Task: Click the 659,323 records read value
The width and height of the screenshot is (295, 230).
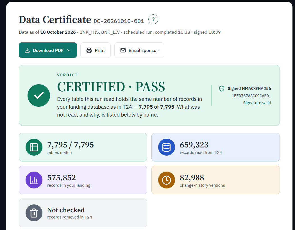Action: 194,145
